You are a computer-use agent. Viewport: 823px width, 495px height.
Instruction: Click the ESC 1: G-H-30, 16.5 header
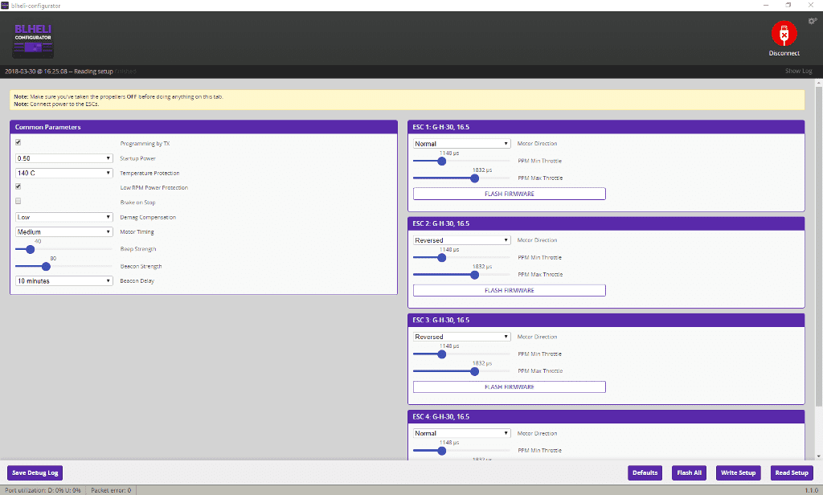(606, 127)
